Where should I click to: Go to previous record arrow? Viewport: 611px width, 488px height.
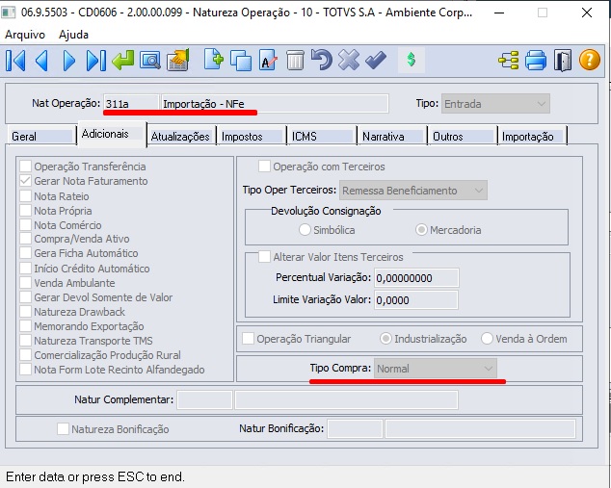[x=41, y=61]
